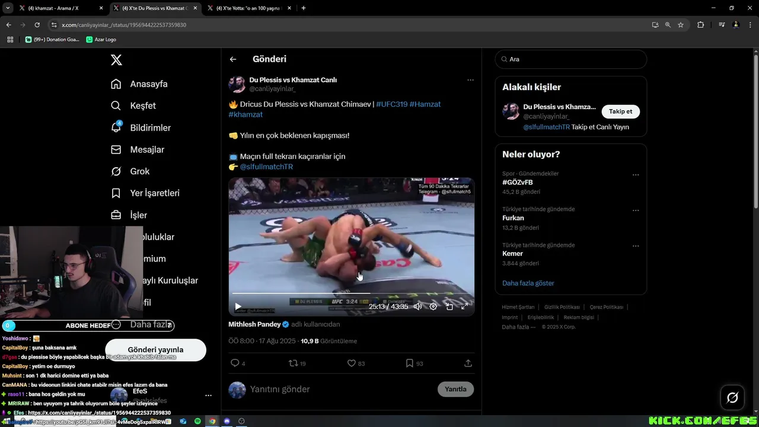Click the browser back arrow

tap(8, 25)
